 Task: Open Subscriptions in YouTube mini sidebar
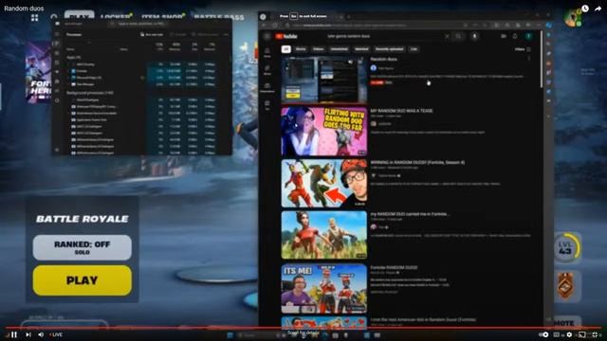point(267,88)
